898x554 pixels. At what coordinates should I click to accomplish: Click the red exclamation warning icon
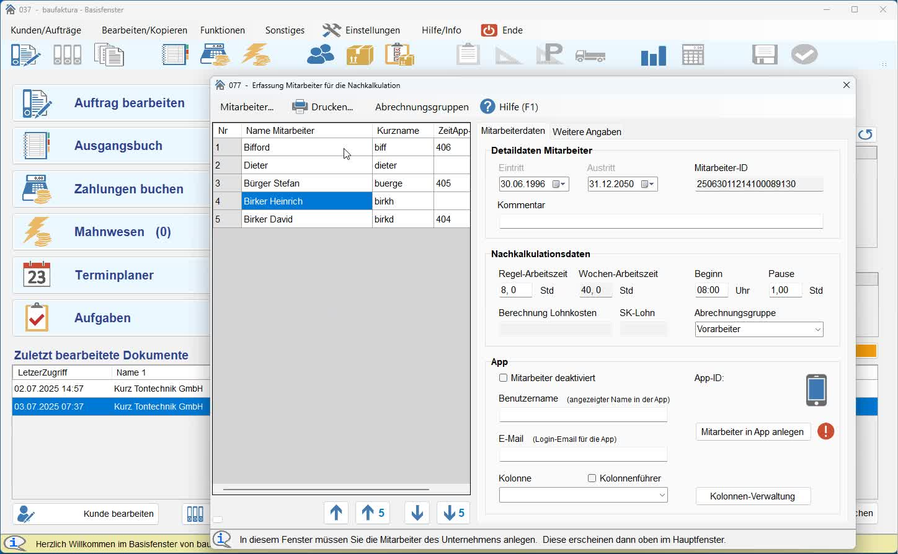click(x=825, y=431)
